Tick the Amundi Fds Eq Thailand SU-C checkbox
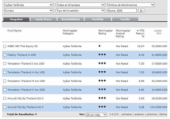This screenshot has height=119, width=170. click(5, 99)
